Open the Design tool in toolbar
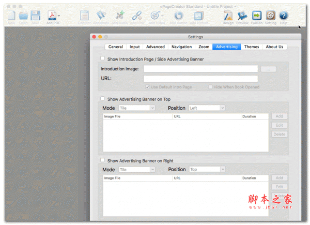 [228, 16]
